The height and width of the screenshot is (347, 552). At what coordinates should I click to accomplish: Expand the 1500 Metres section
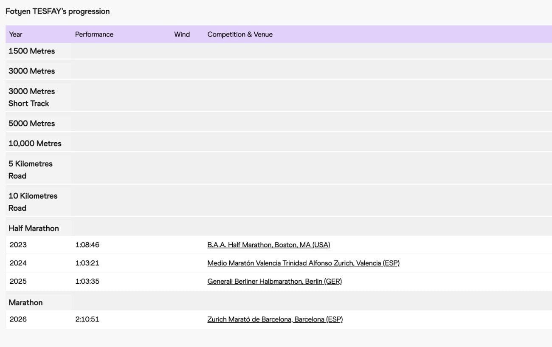tap(31, 51)
